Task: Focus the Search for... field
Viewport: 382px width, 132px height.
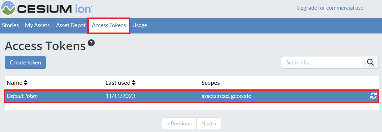Action: pos(322,62)
